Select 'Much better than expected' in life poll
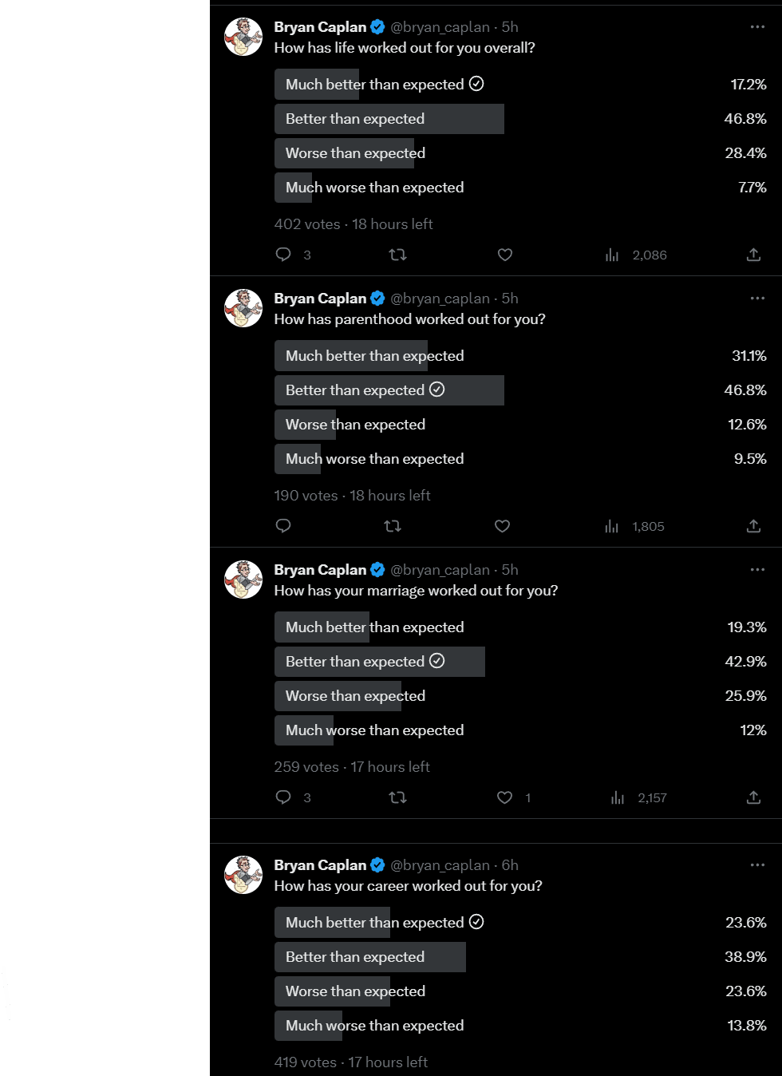 (520, 85)
